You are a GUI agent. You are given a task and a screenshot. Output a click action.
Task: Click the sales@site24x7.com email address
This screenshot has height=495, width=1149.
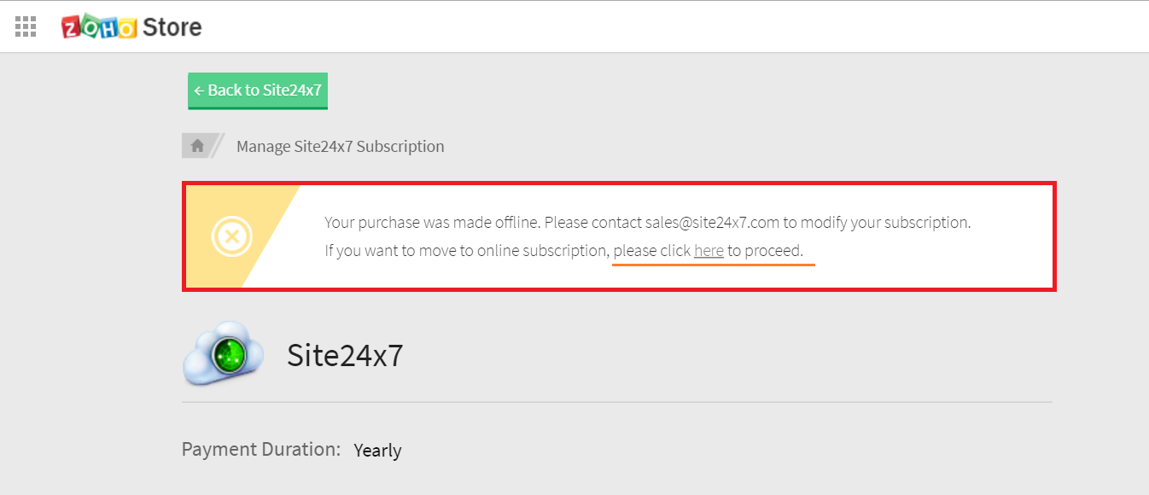point(713,223)
